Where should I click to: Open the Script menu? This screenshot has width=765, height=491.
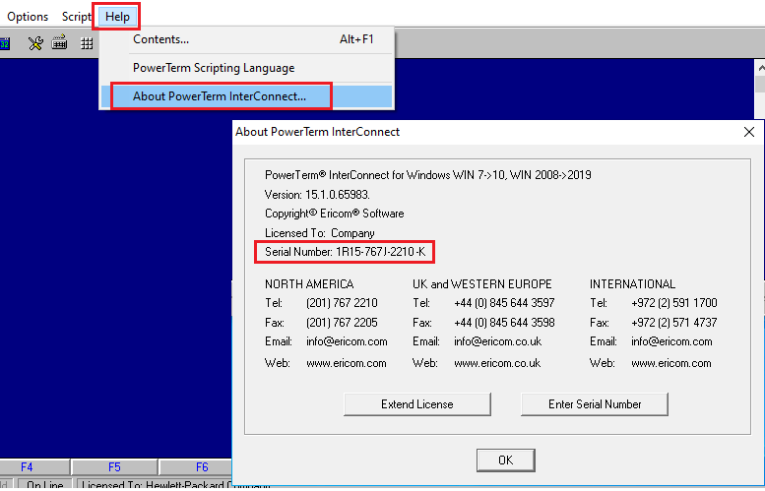(x=76, y=17)
